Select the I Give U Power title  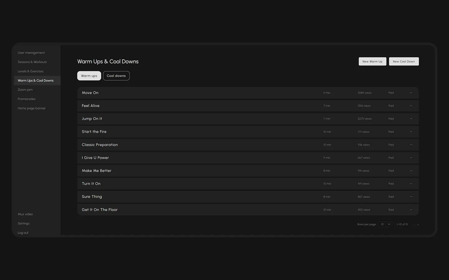click(95, 158)
